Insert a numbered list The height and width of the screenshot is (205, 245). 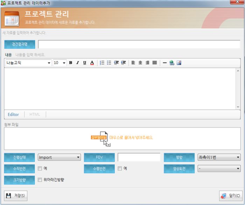[102, 63]
